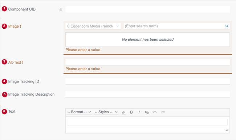Open the Format dropdown
The height and width of the screenshot is (140, 236).
click(79, 112)
